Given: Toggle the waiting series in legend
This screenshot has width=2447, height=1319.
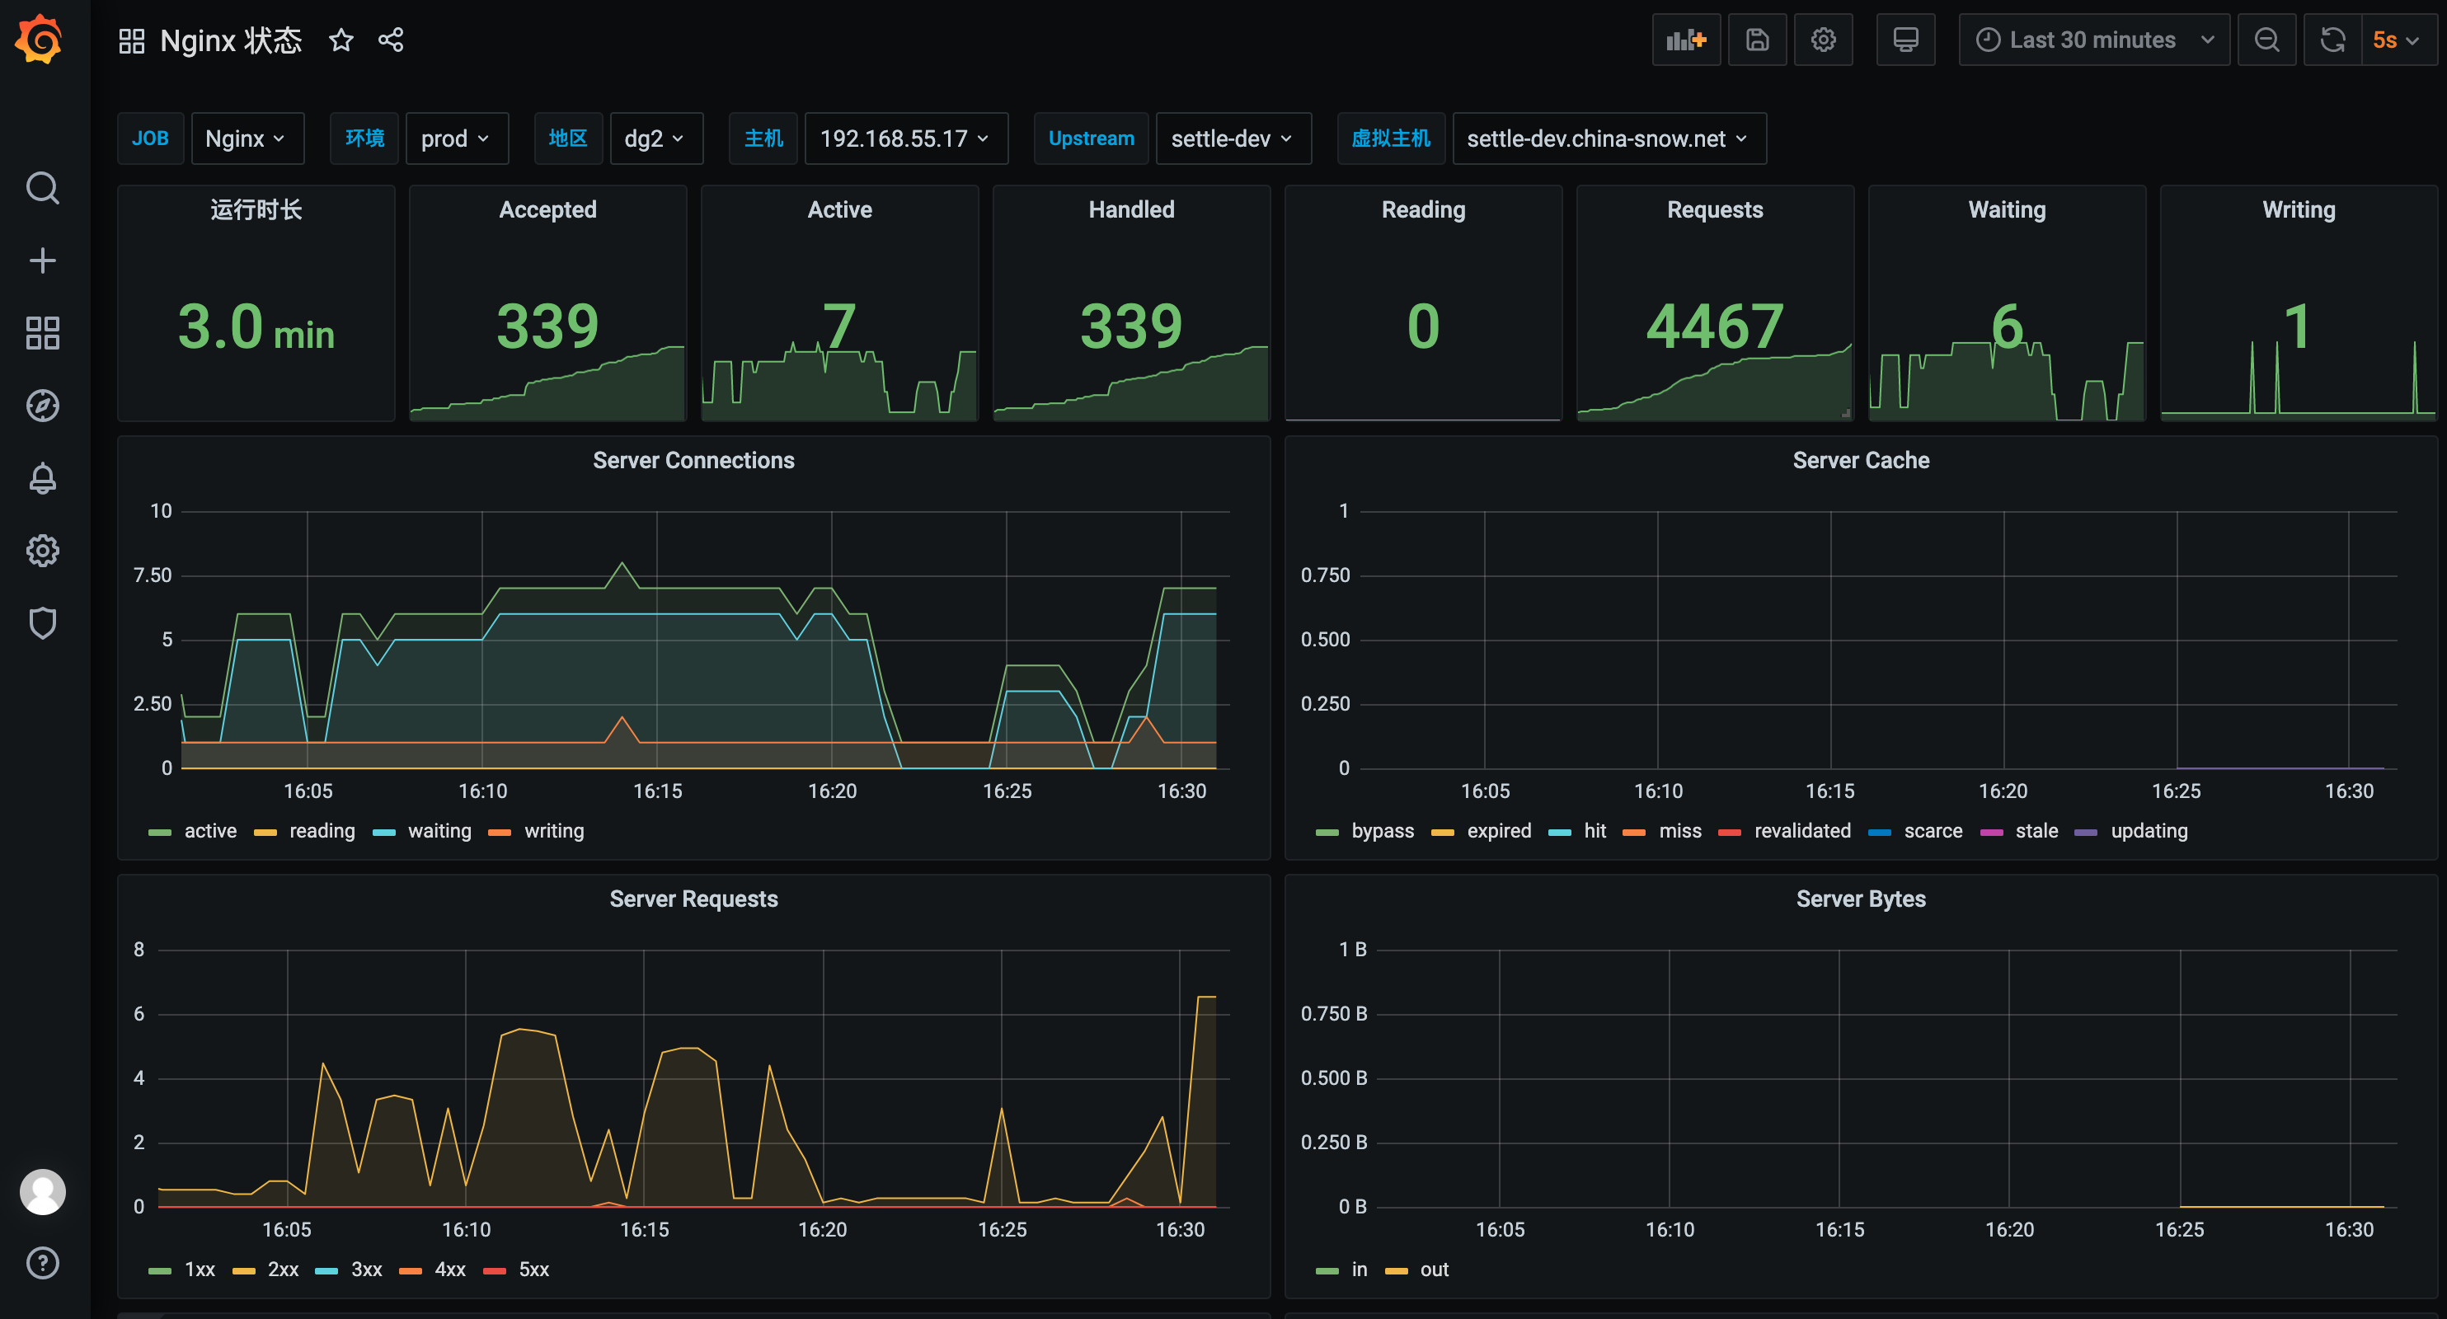Looking at the screenshot, I should 439,831.
